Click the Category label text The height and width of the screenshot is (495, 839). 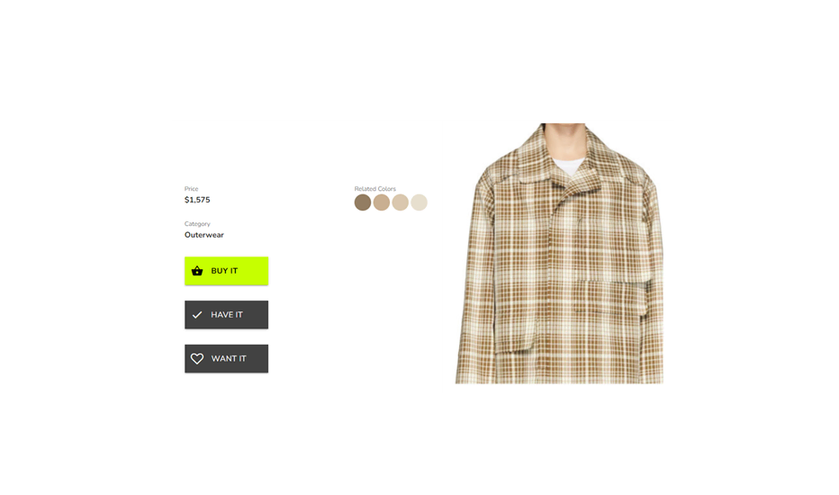197,224
